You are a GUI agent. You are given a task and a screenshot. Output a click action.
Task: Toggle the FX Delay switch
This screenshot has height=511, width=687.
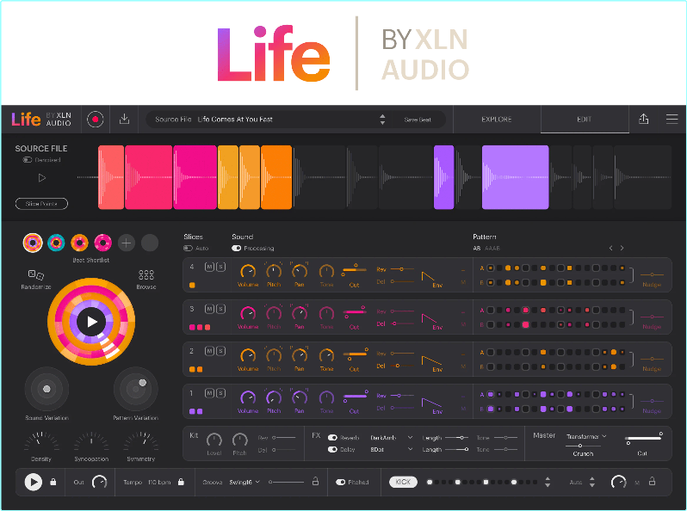332,449
